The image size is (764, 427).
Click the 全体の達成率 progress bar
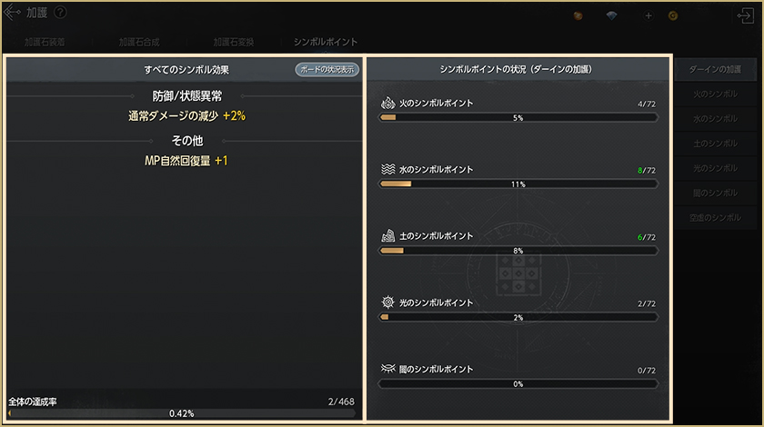tap(182, 412)
